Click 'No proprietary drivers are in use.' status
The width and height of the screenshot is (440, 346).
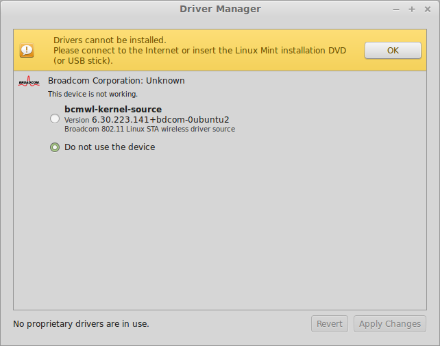coord(81,324)
